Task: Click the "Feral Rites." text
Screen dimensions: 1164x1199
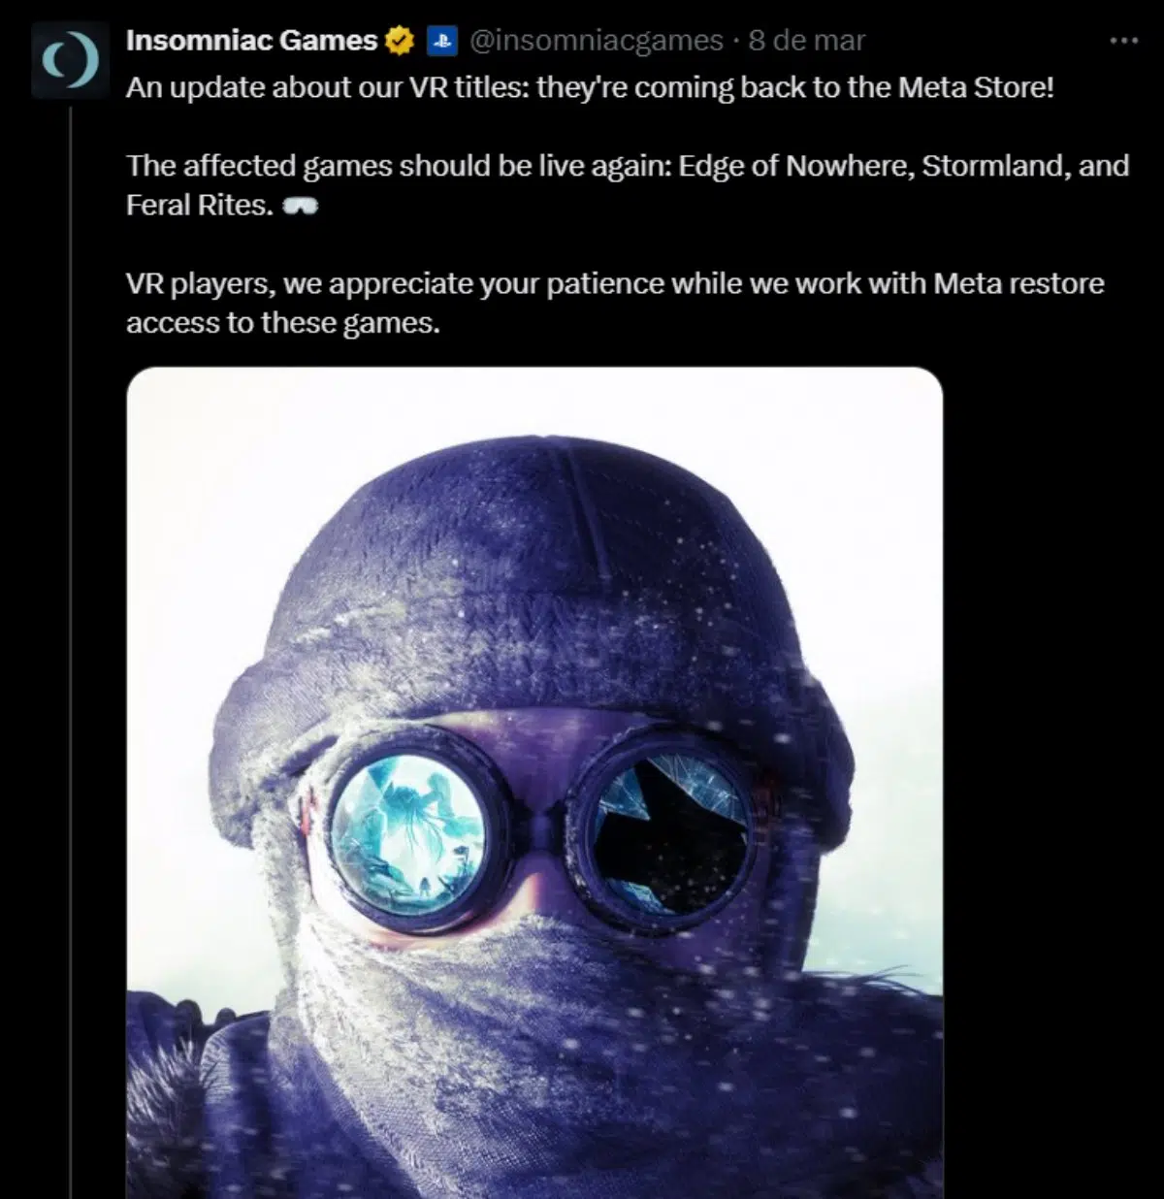Action: click(199, 206)
